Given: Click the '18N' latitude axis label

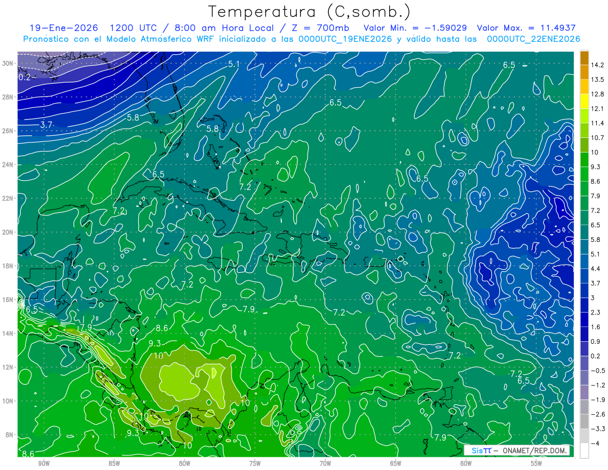Looking at the screenshot, I should [8, 266].
